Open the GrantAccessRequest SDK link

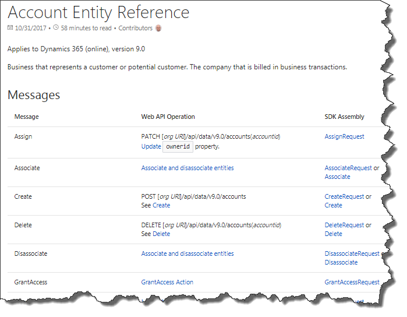point(352,282)
